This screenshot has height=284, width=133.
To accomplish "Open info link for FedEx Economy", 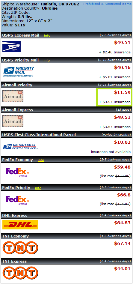I will [x=41, y=160].
